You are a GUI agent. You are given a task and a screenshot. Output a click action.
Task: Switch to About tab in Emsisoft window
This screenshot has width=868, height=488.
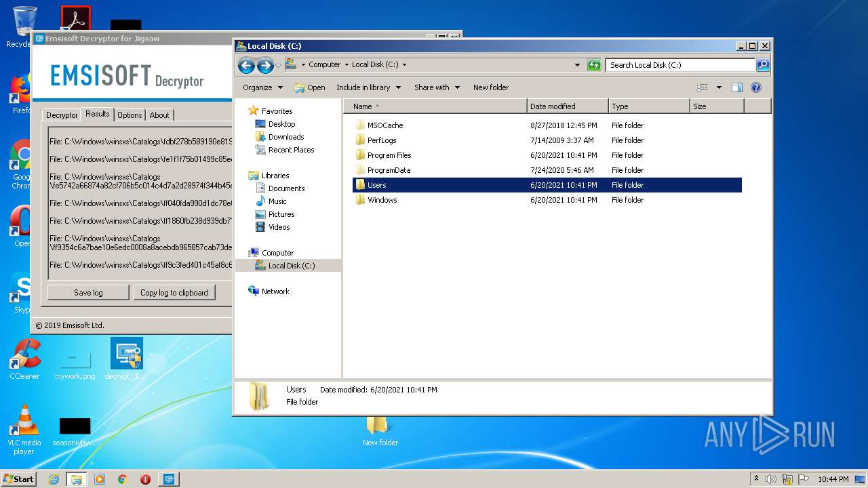click(159, 115)
